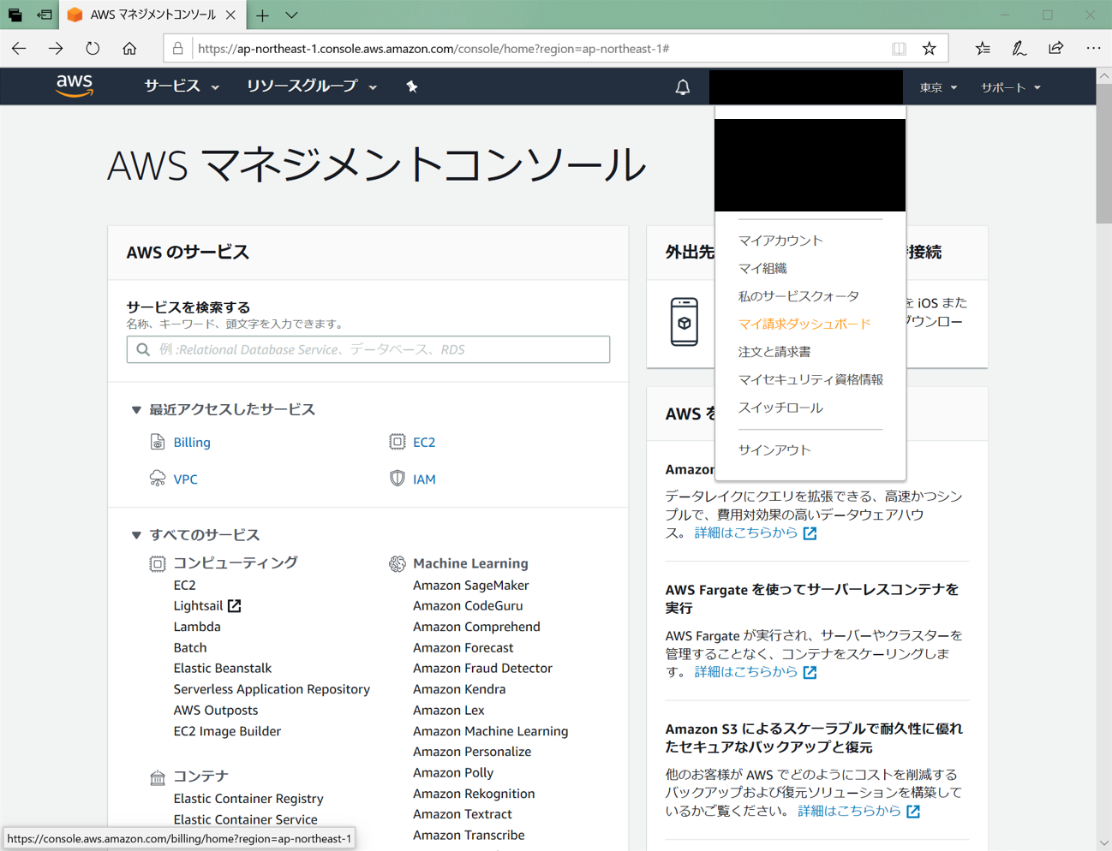
Task: Open Amazon Rekognition link
Action: (x=474, y=794)
